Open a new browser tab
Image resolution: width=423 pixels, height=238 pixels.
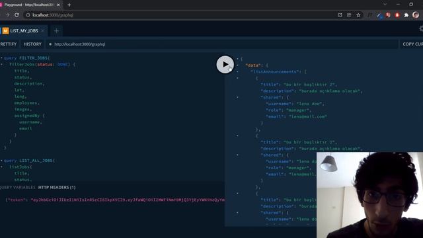69,5
